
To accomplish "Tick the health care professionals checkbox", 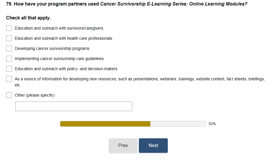I will click(9, 38).
